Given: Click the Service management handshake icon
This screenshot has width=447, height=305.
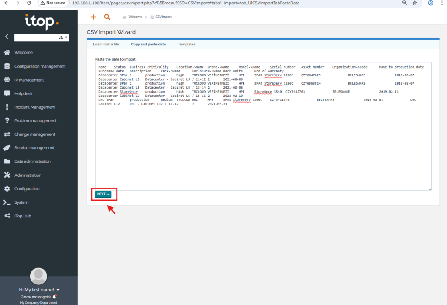Looking at the screenshot, I should tap(7, 147).
